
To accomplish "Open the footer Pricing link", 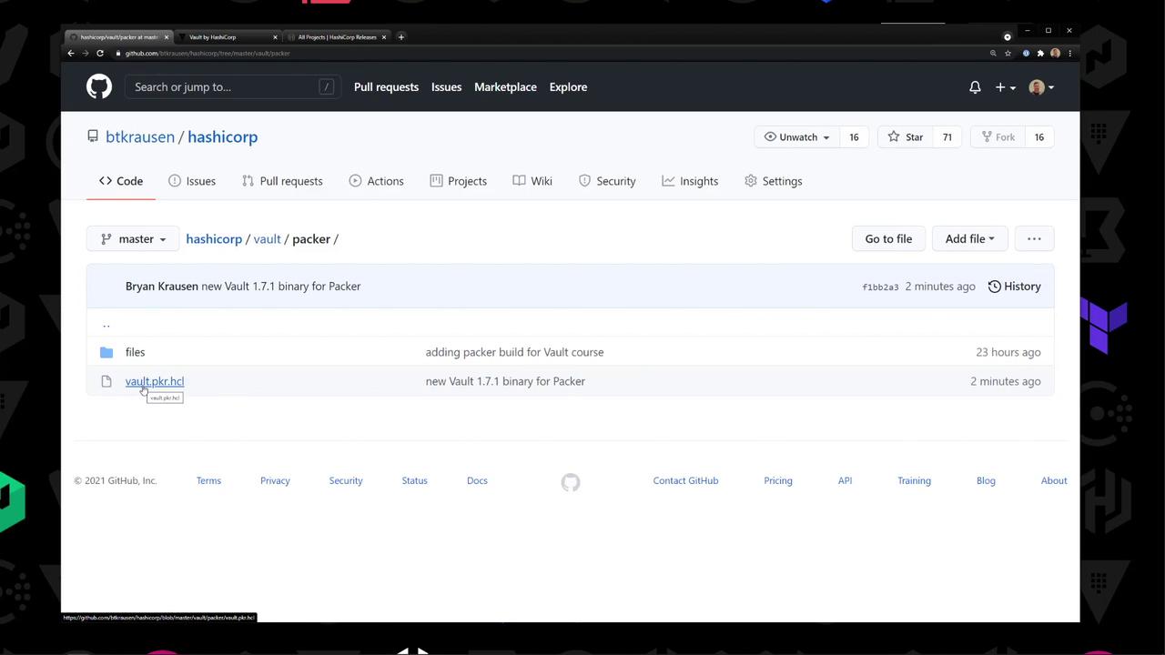I will click(x=778, y=480).
